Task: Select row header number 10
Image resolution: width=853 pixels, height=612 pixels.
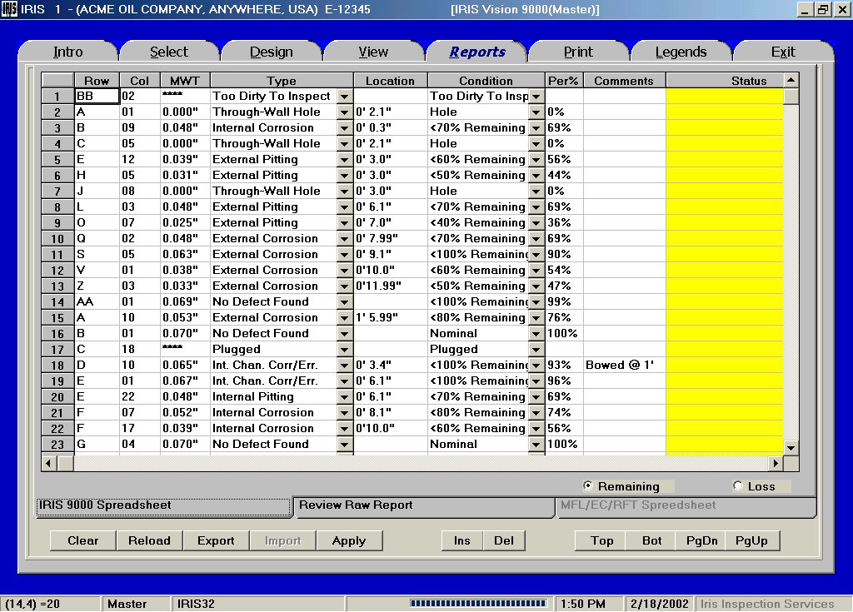Action: 57,239
